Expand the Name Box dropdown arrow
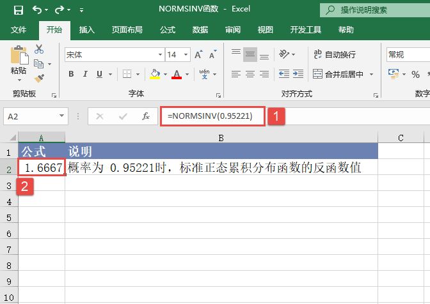The width and height of the screenshot is (430, 304). click(x=62, y=116)
